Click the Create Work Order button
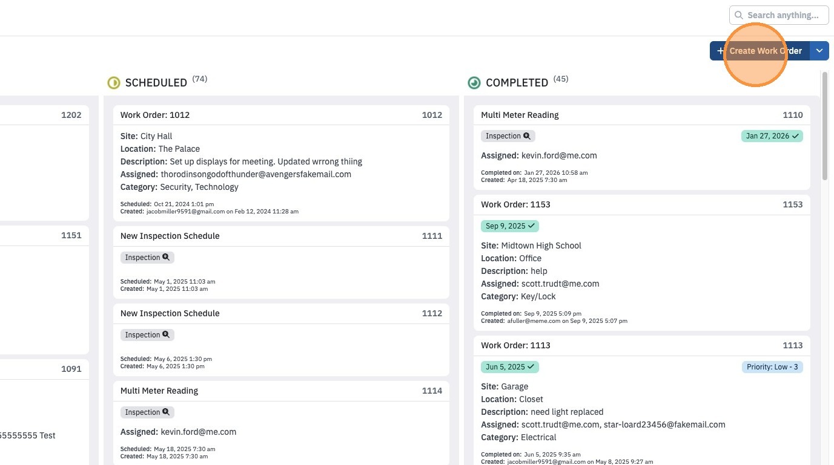Screen dimensions: 834x465 click(760, 51)
